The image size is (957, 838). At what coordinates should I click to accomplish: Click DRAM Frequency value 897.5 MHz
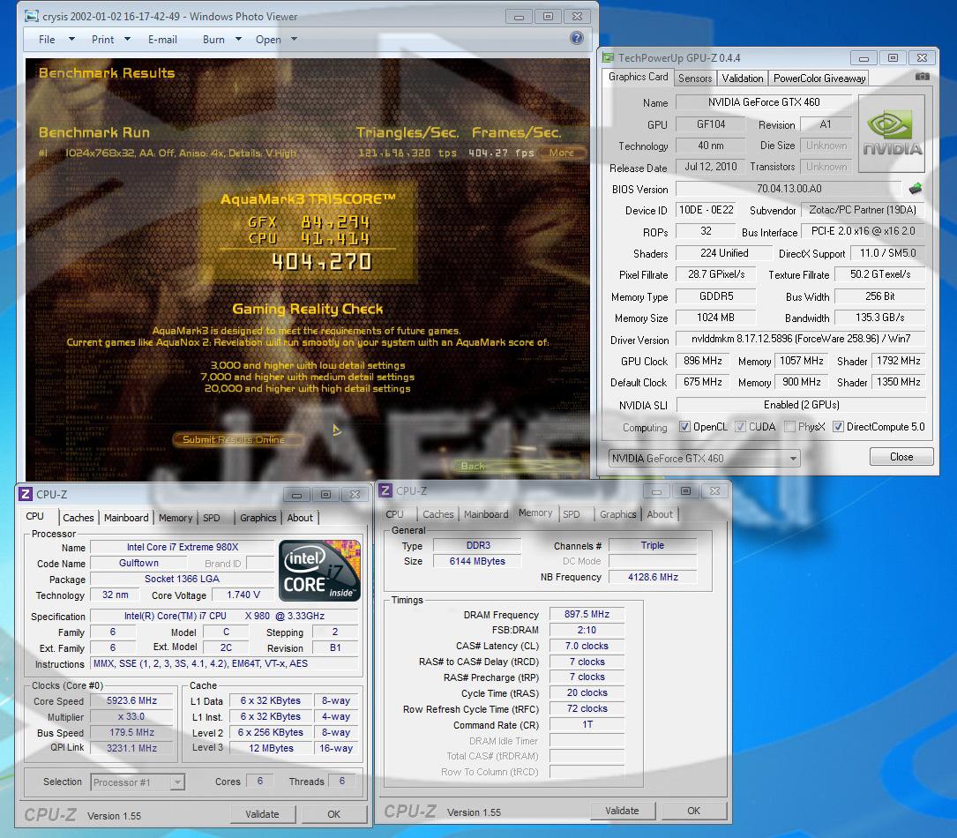(587, 614)
